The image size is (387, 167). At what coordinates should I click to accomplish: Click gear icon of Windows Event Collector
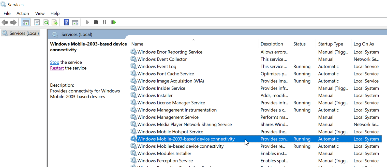tap(133, 59)
